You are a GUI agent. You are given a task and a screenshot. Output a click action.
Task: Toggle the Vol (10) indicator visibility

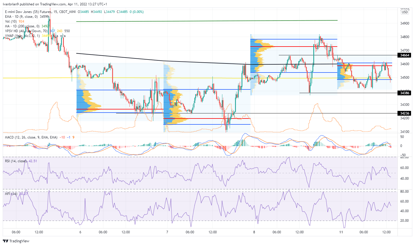11,21
